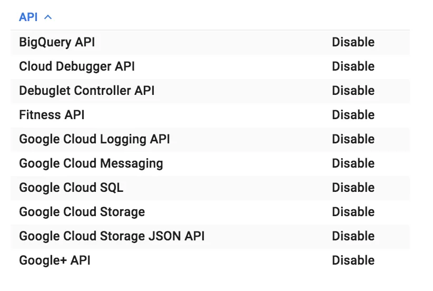Disable Google Cloud SQL

pos(353,188)
